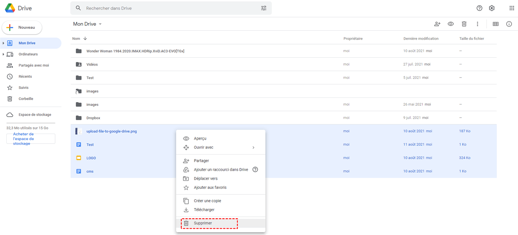Expand the Mon Drive tree in sidebar
This screenshot has height=235, width=518.
point(3,43)
